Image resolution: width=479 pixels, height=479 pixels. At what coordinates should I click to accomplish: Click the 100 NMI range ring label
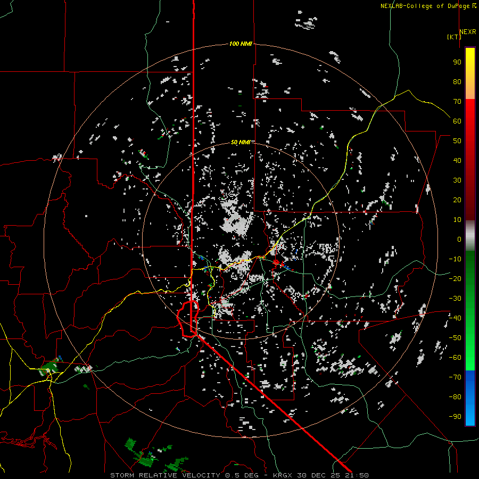point(241,44)
